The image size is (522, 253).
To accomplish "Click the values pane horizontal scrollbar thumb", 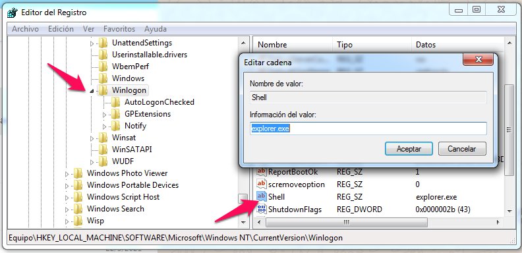I will pos(346,222).
